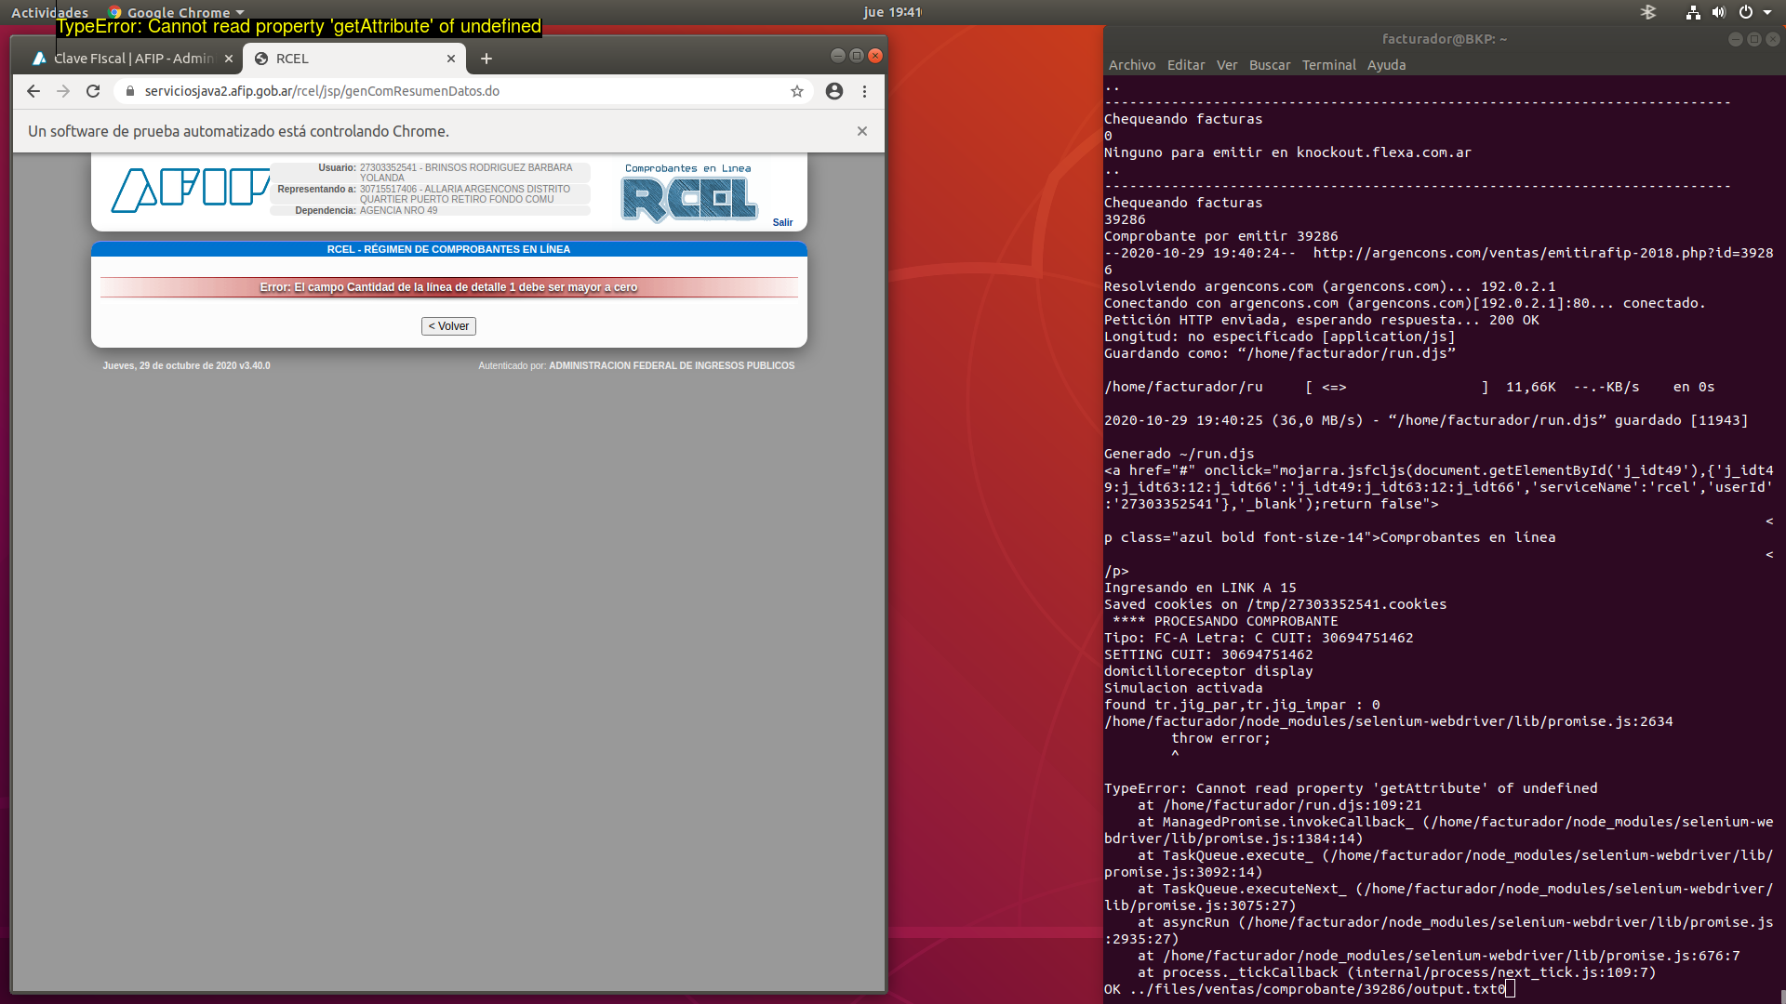Click the AFIP logo

pos(190,191)
